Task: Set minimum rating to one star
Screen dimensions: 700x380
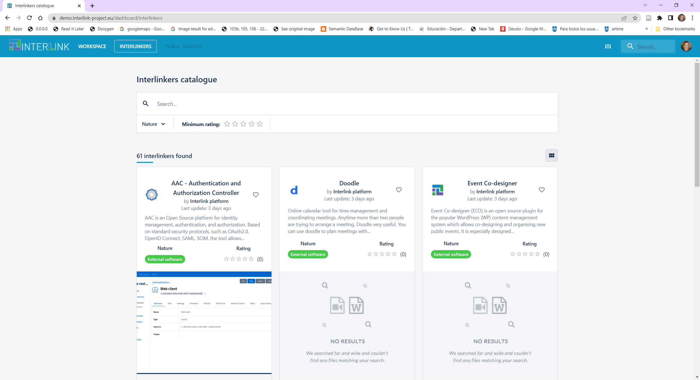Action: (x=227, y=124)
